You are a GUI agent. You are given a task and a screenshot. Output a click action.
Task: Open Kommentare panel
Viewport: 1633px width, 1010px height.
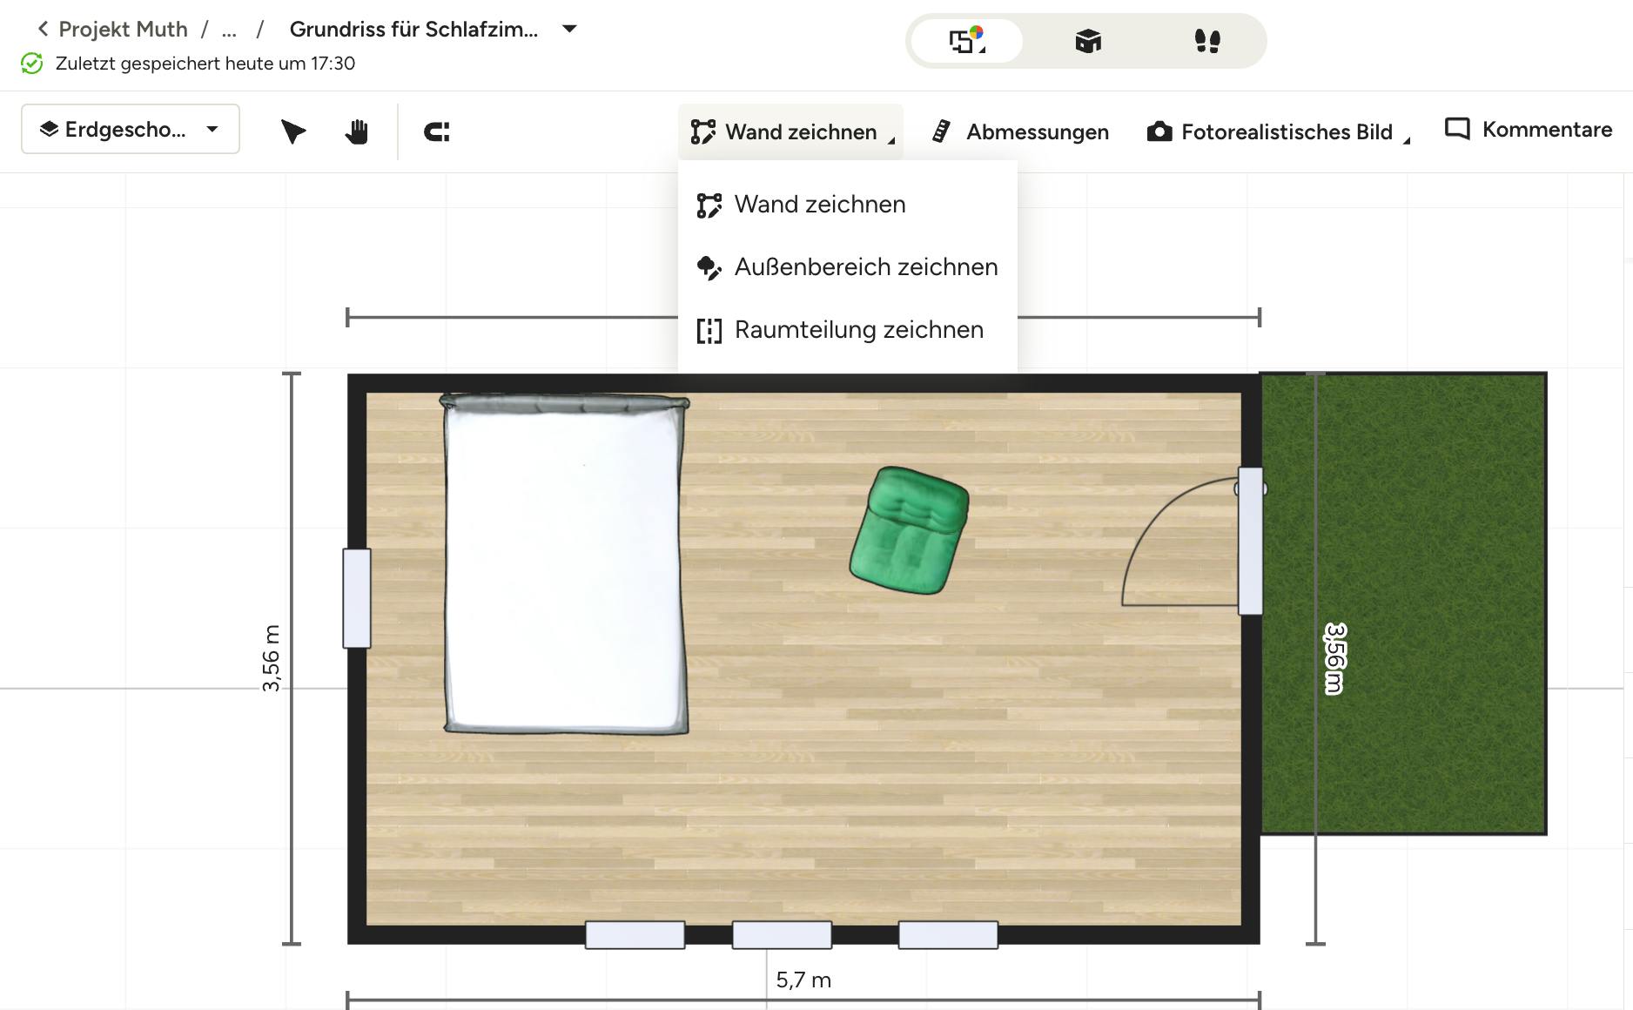(1529, 130)
